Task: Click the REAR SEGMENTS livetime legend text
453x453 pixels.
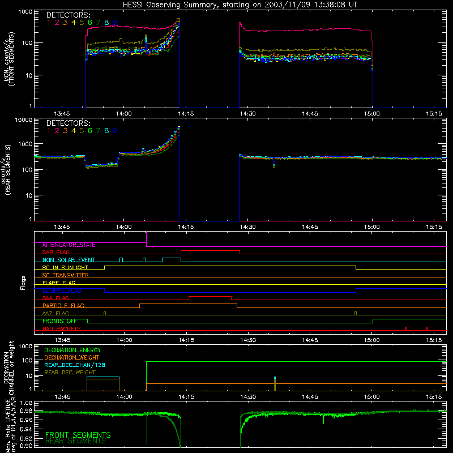Action: pyautogui.click(x=76, y=441)
